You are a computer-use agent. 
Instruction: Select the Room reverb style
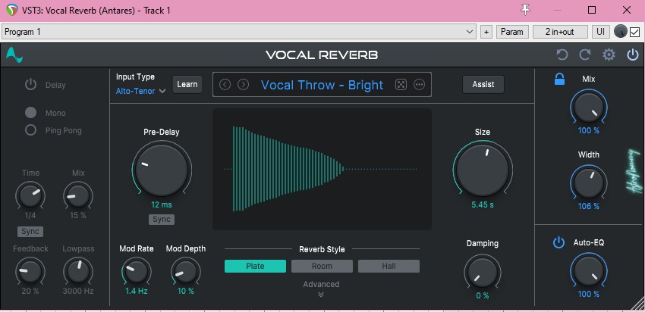point(322,266)
